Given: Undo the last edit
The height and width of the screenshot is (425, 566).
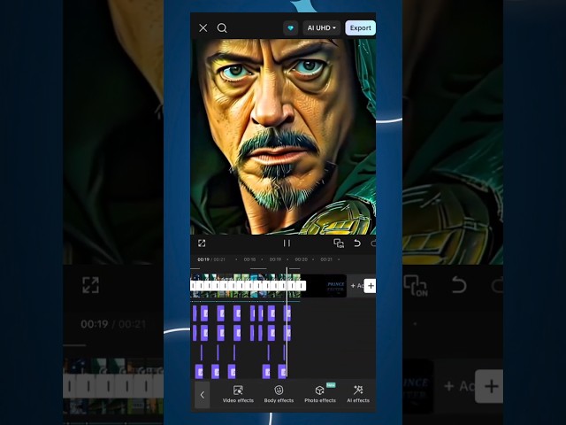Looking at the screenshot, I should [x=357, y=243].
